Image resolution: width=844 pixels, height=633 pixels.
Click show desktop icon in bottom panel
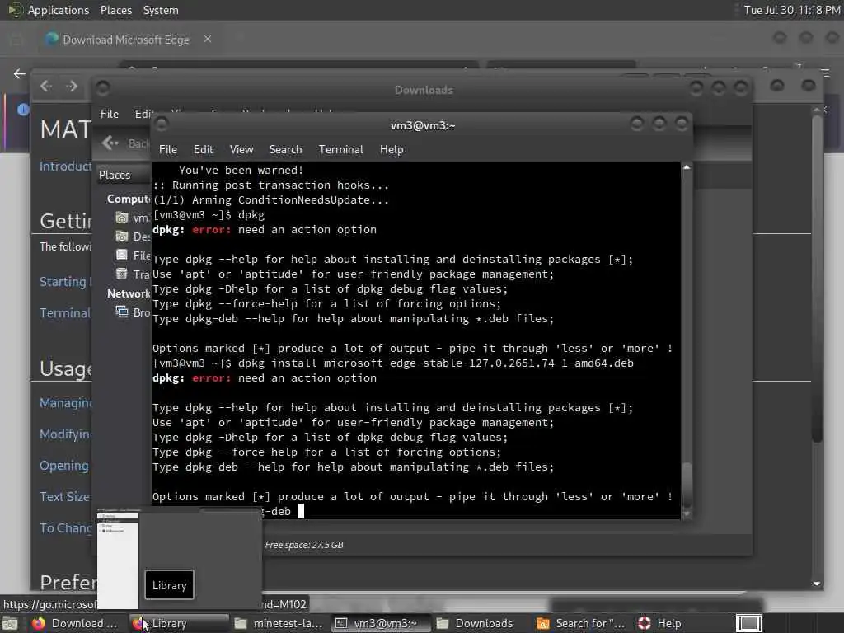click(10, 623)
